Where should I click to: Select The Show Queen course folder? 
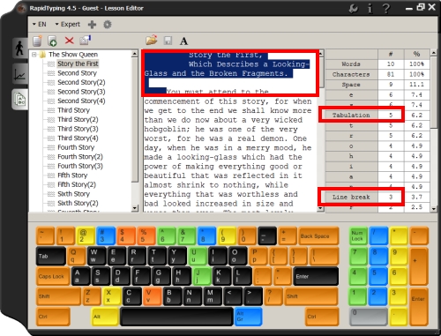tap(73, 55)
